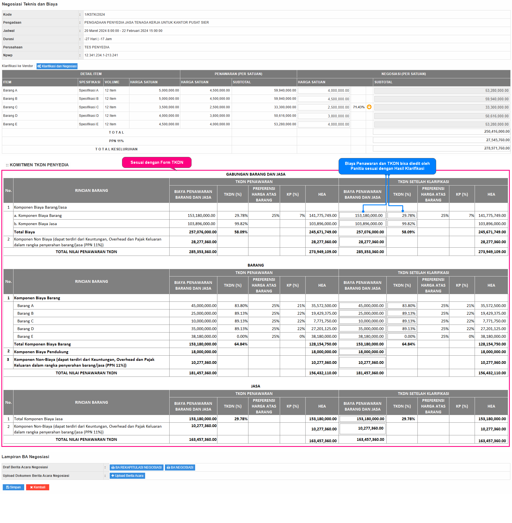Image resolution: width=512 pixels, height=523 pixels.
Task: Edit klarifikasi Komponen Non-Biaya field in BARANG table
Action: (362, 362)
